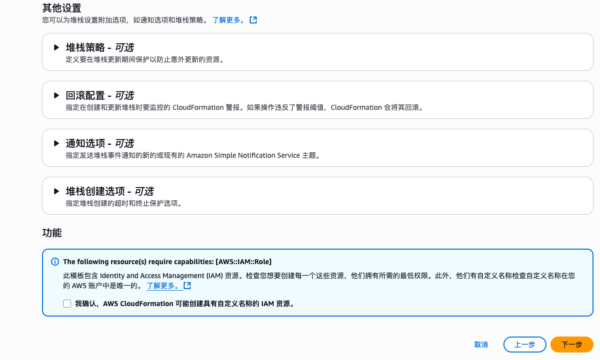The height and width of the screenshot is (360, 600).
Task: Click external link icon in IAM notice
Action: click(x=187, y=286)
